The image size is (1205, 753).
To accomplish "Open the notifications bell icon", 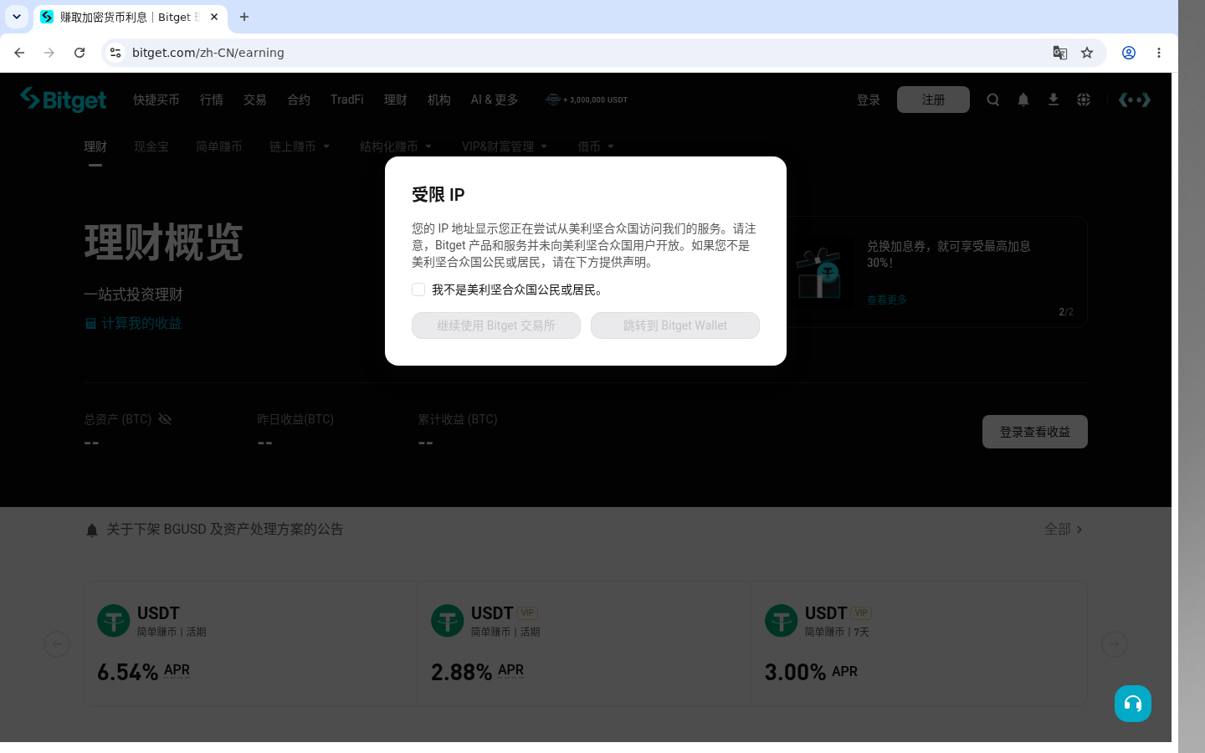I will 1023,100.
